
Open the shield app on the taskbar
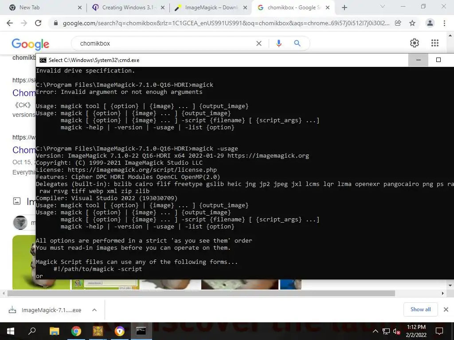click(x=119, y=331)
